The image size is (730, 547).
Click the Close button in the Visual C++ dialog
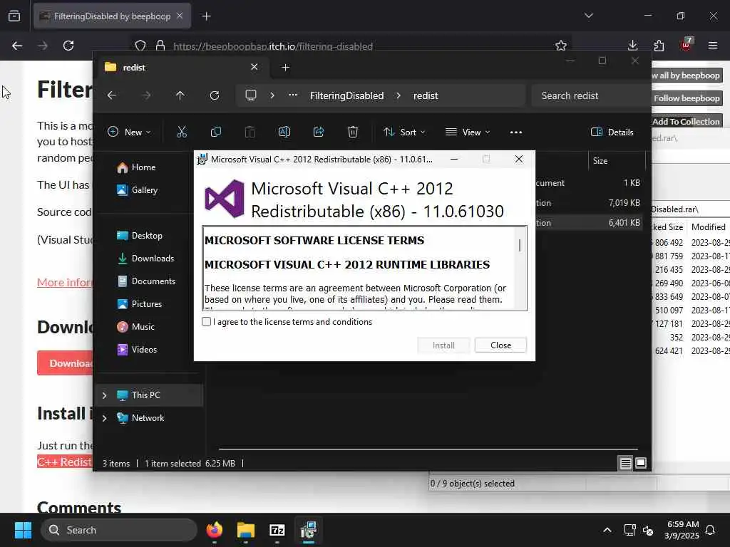click(x=500, y=345)
